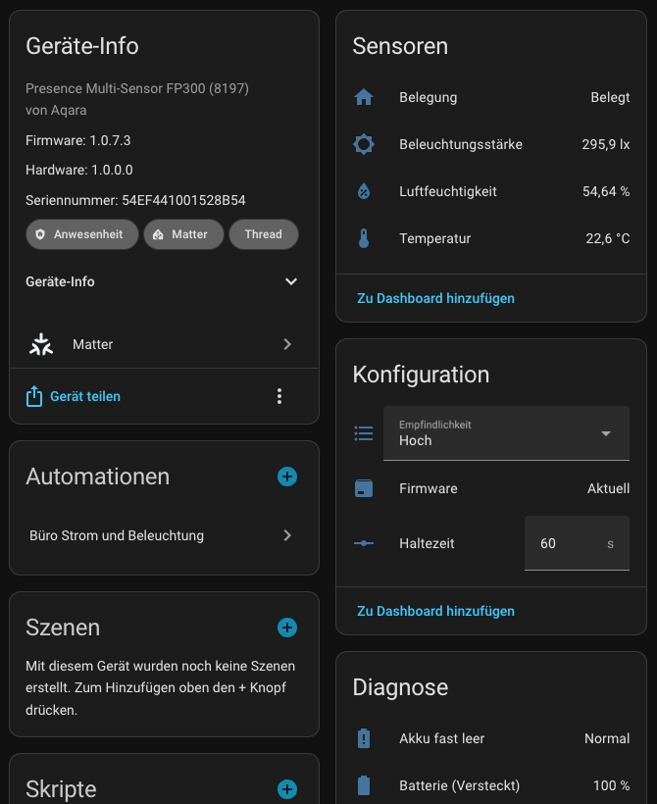The height and width of the screenshot is (804, 657).
Task: Select the Beleuchtungsstärke brightness icon
Action: click(364, 144)
